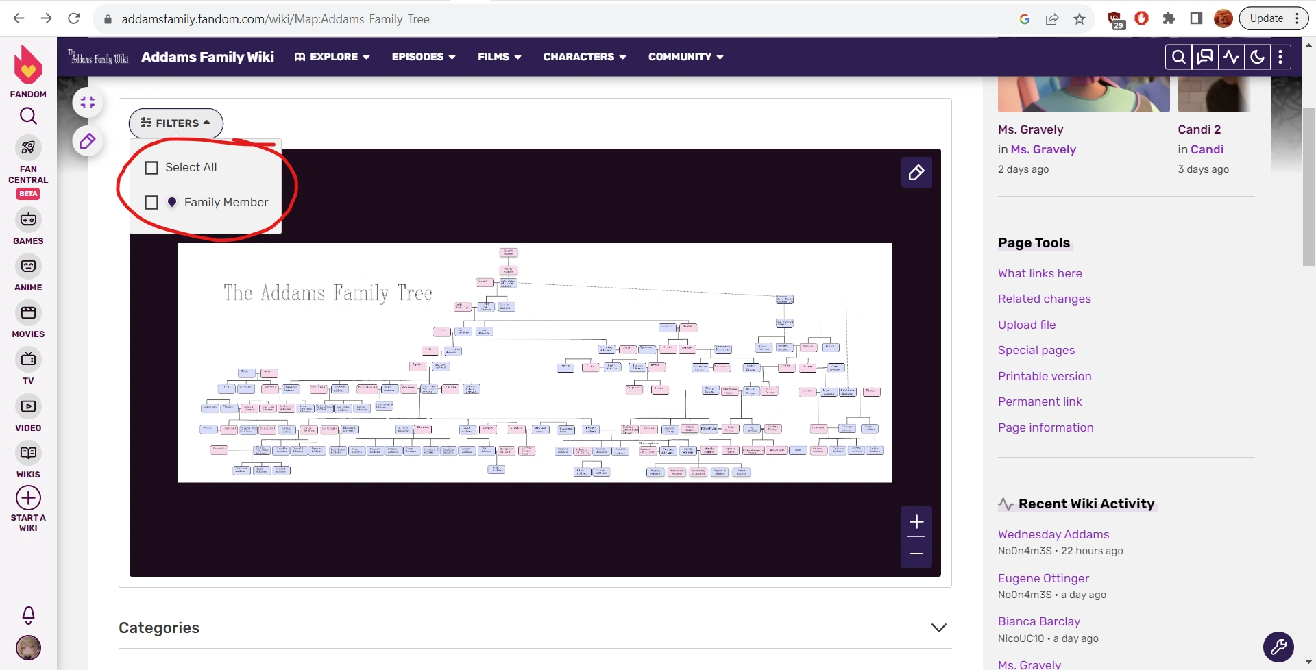Screen dimensions: 1316x670
Task: Open Page information link
Action: [1045, 427]
